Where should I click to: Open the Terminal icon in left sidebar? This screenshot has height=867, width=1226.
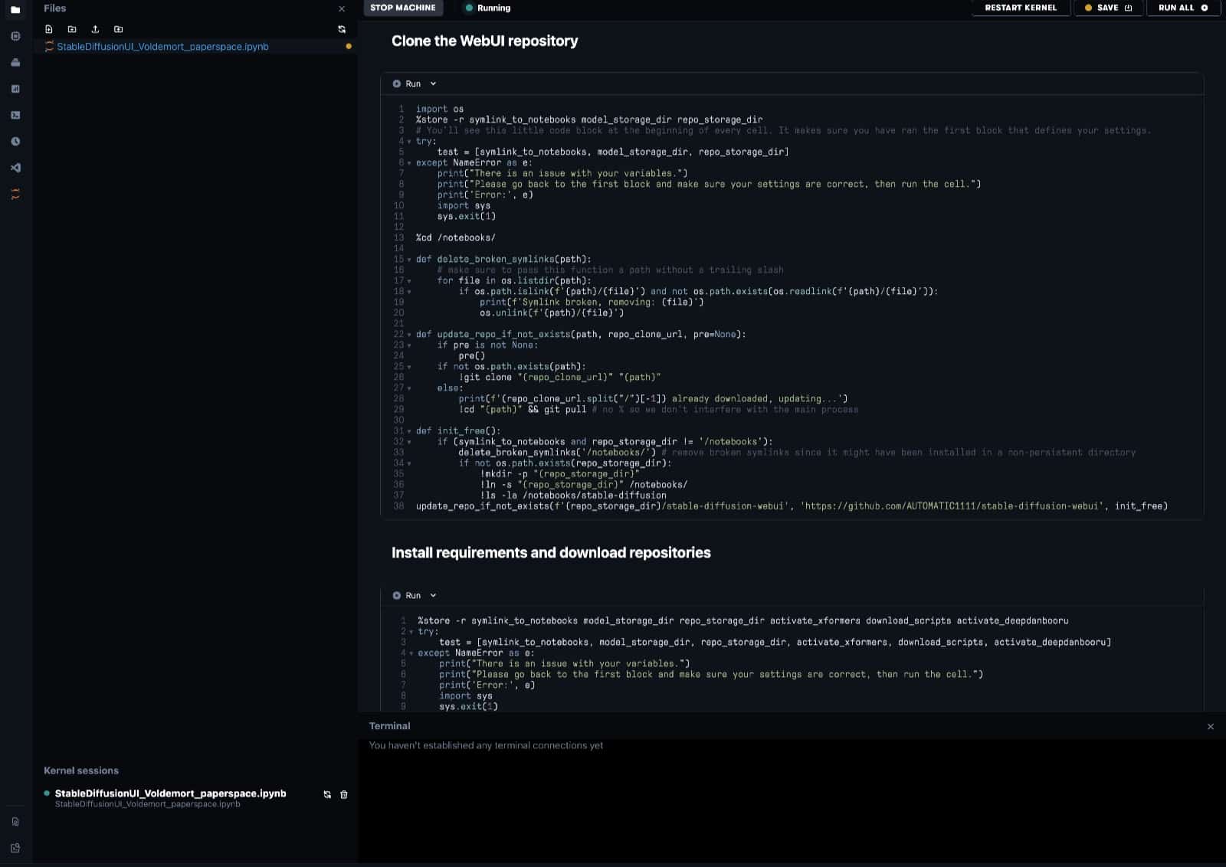point(15,116)
